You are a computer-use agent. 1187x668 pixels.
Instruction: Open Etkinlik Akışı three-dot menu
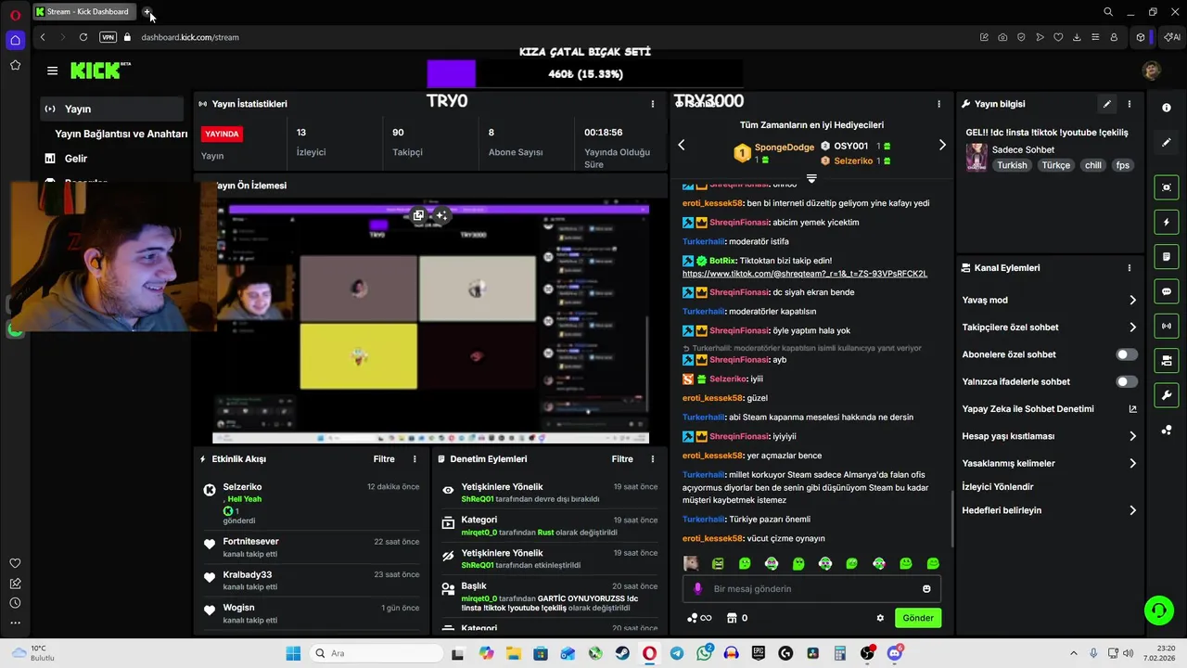coord(415,458)
